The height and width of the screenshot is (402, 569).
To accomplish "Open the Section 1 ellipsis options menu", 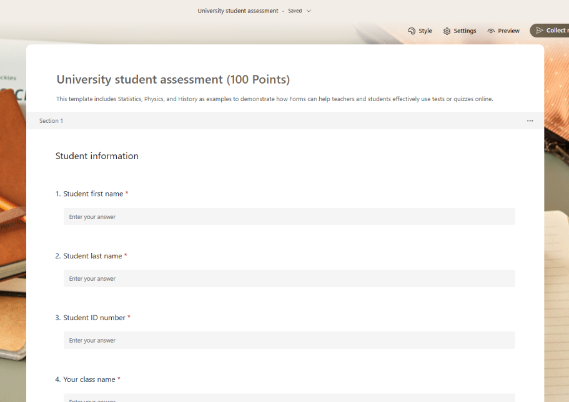I will pos(530,120).
